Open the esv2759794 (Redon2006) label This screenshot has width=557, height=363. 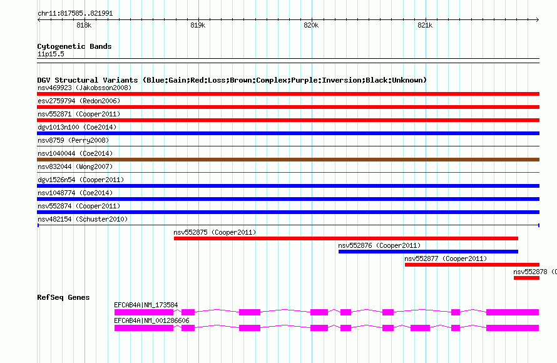pos(79,101)
